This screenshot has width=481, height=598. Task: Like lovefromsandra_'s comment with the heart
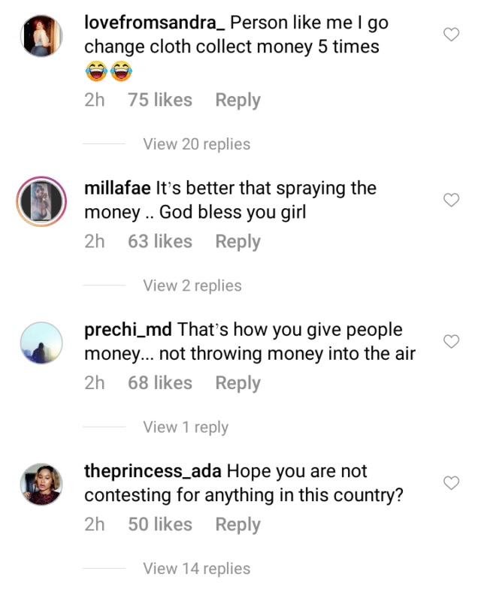(451, 35)
